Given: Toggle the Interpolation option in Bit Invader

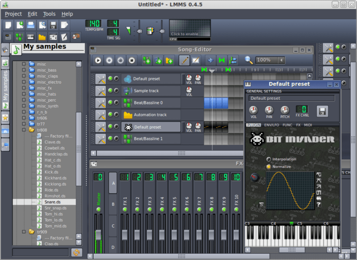Looking at the screenshot, I should coord(269,159).
